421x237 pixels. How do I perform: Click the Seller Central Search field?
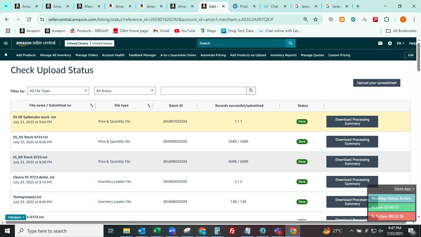point(241,43)
